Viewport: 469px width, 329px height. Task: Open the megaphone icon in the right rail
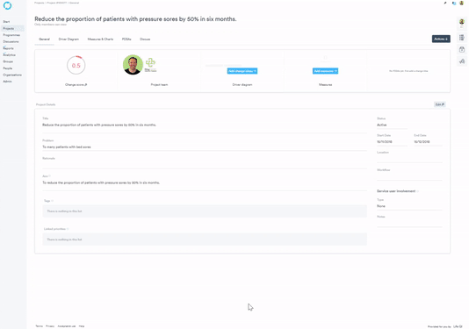tap(462, 61)
